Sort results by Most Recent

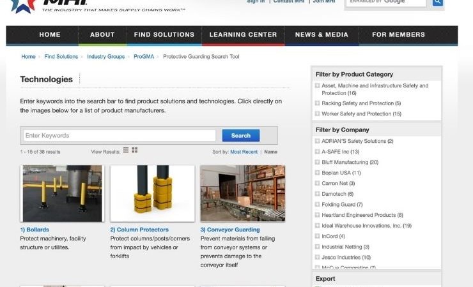(244, 152)
